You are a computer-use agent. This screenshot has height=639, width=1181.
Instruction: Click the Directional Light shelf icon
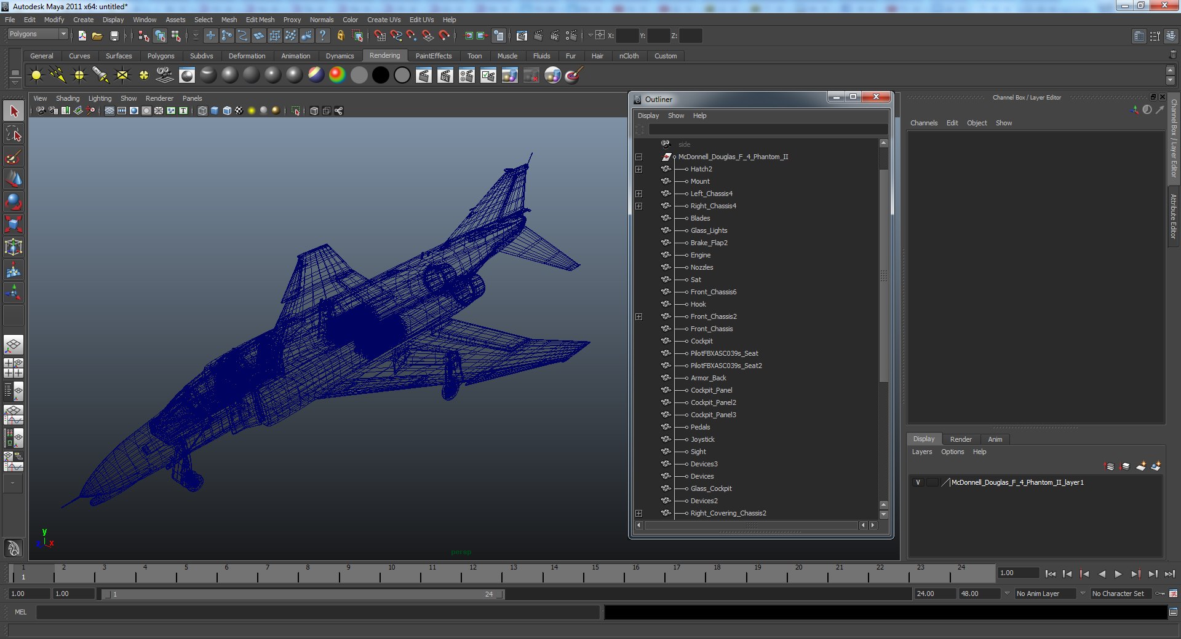(x=58, y=76)
